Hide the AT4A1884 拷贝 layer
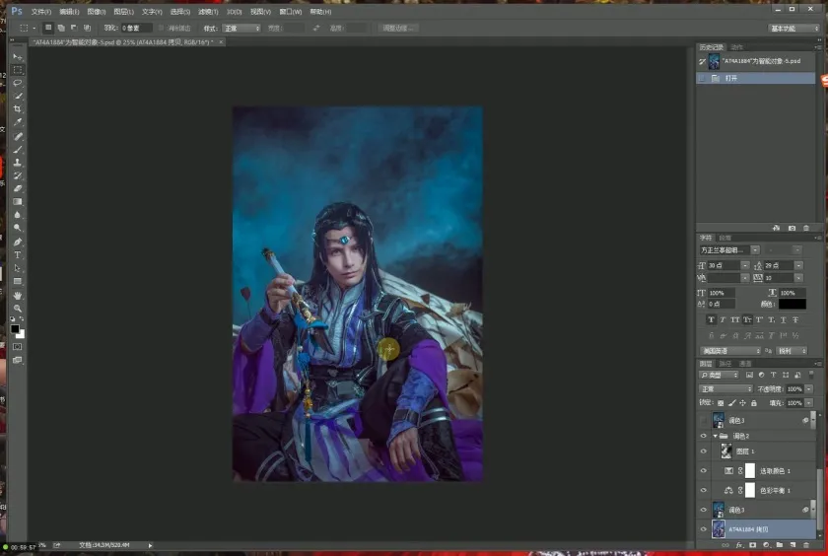The image size is (828, 556). click(703, 529)
